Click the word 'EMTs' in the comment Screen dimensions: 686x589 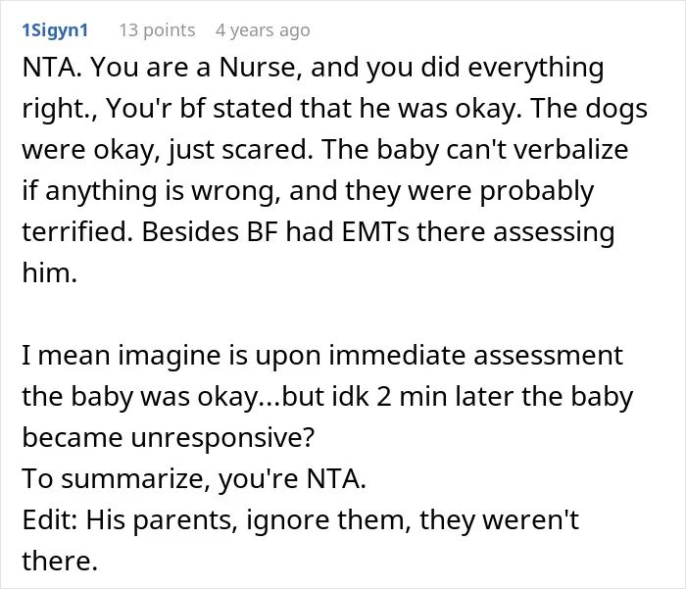(x=375, y=231)
